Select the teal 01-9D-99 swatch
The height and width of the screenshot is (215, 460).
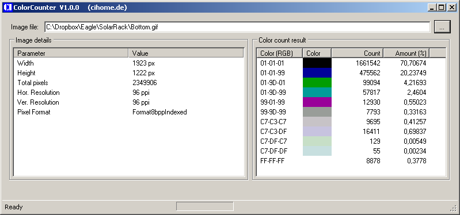point(317,93)
